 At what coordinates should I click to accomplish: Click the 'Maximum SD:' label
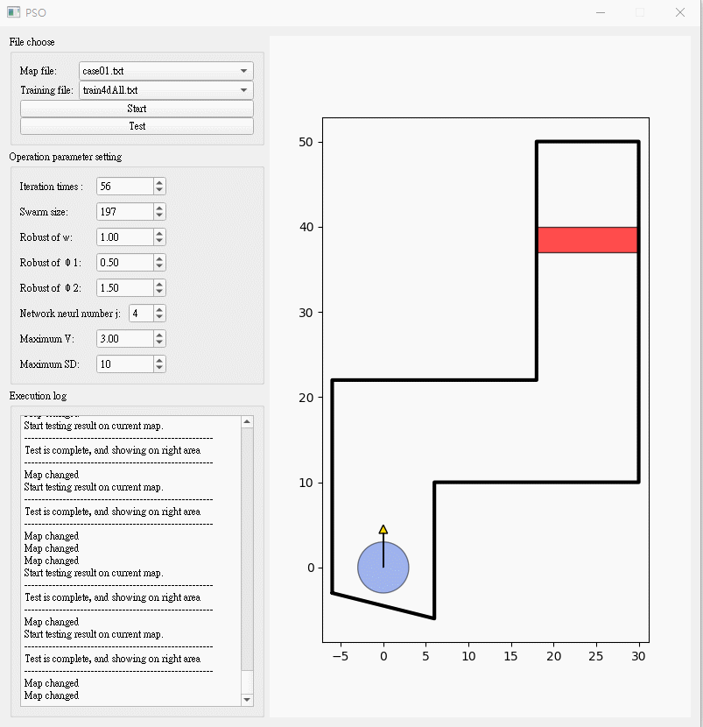[x=50, y=364]
